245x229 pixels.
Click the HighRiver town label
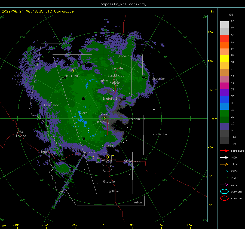click(113, 191)
